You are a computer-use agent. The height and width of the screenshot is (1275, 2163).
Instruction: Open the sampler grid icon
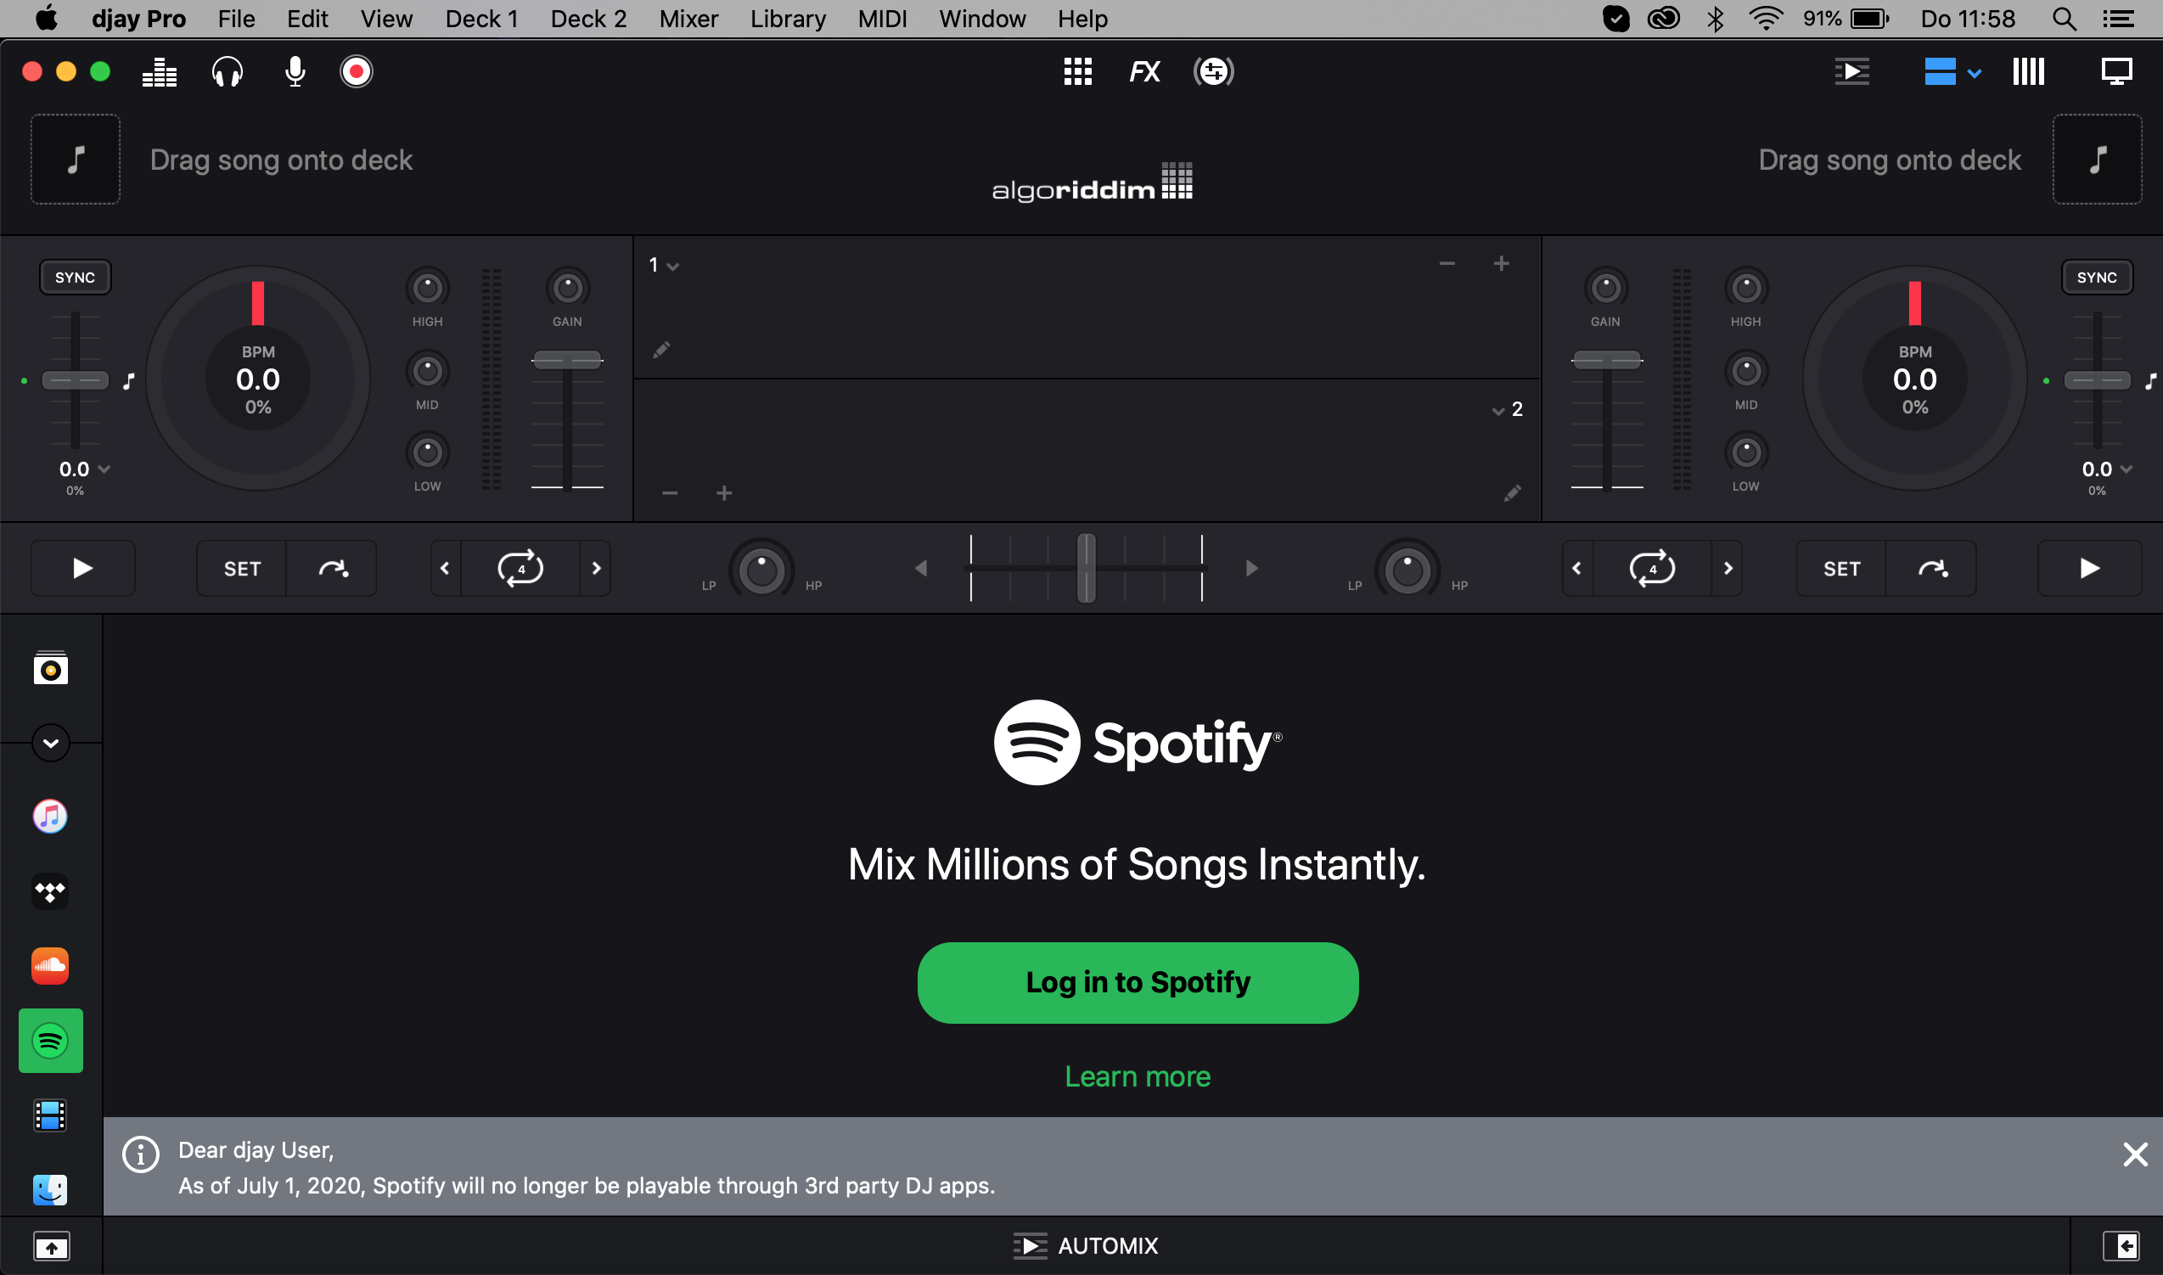pos(1077,71)
